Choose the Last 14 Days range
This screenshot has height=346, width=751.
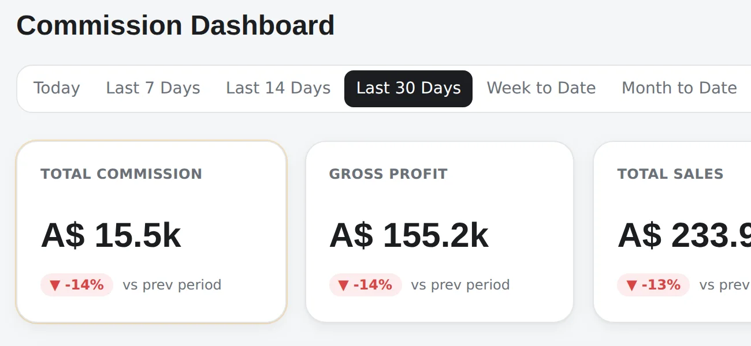pyautogui.click(x=278, y=88)
